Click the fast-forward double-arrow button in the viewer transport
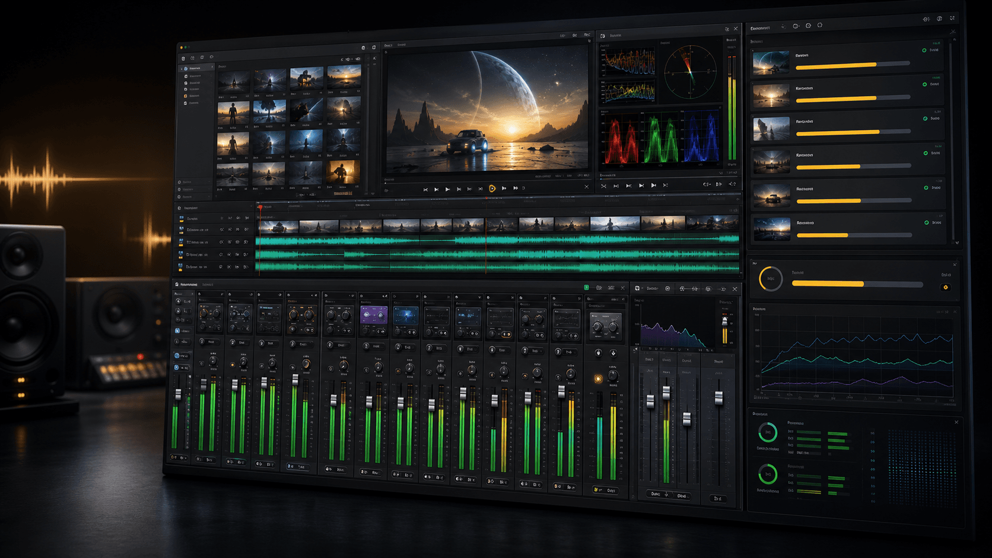The height and width of the screenshot is (558, 992). [516, 188]
